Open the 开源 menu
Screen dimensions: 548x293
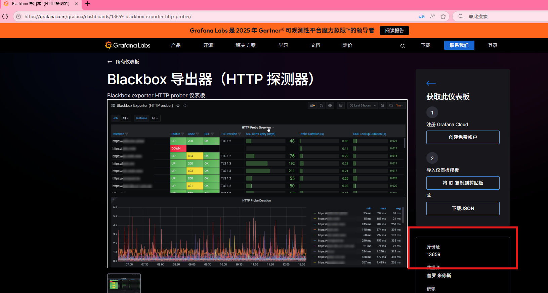point(208,45)
